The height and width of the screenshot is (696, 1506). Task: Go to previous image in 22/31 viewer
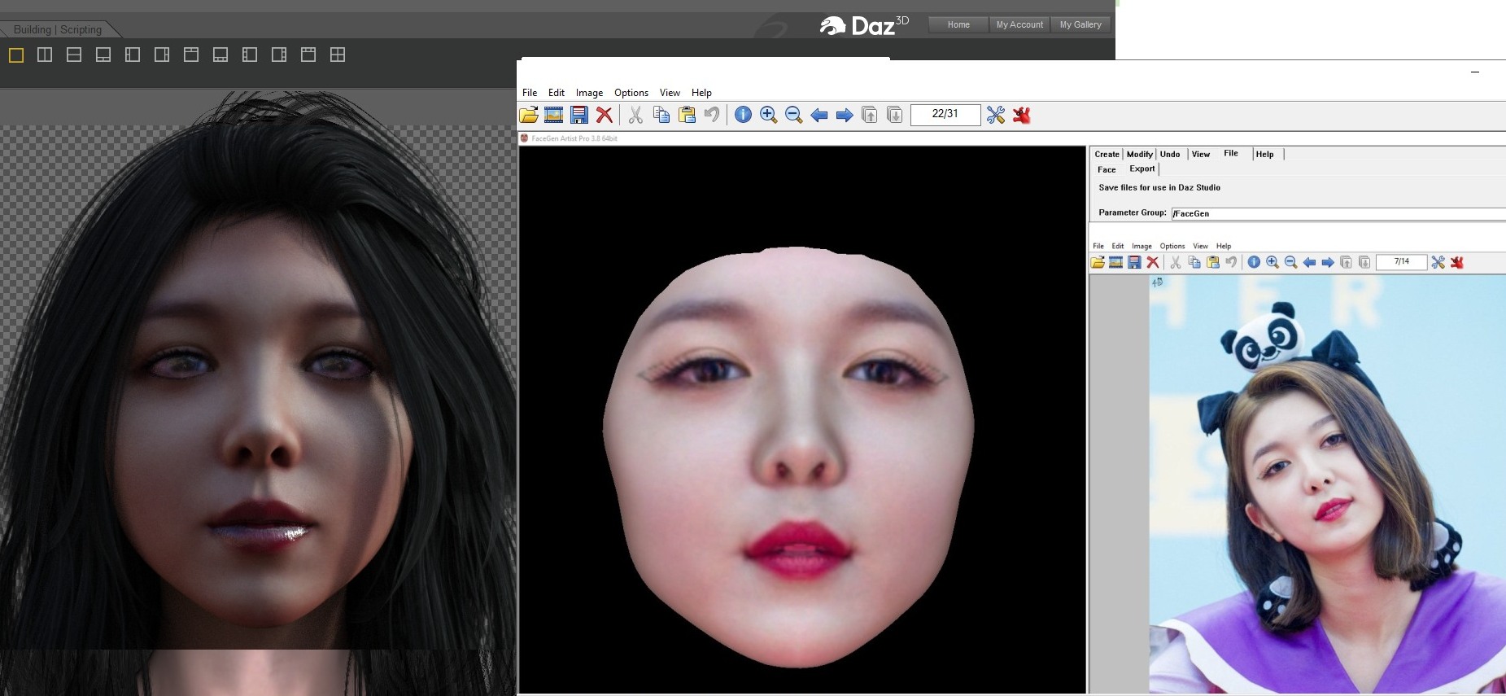(819, 115)
